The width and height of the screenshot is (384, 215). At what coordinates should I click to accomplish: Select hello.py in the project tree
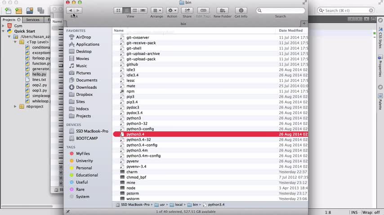[39, 74]
